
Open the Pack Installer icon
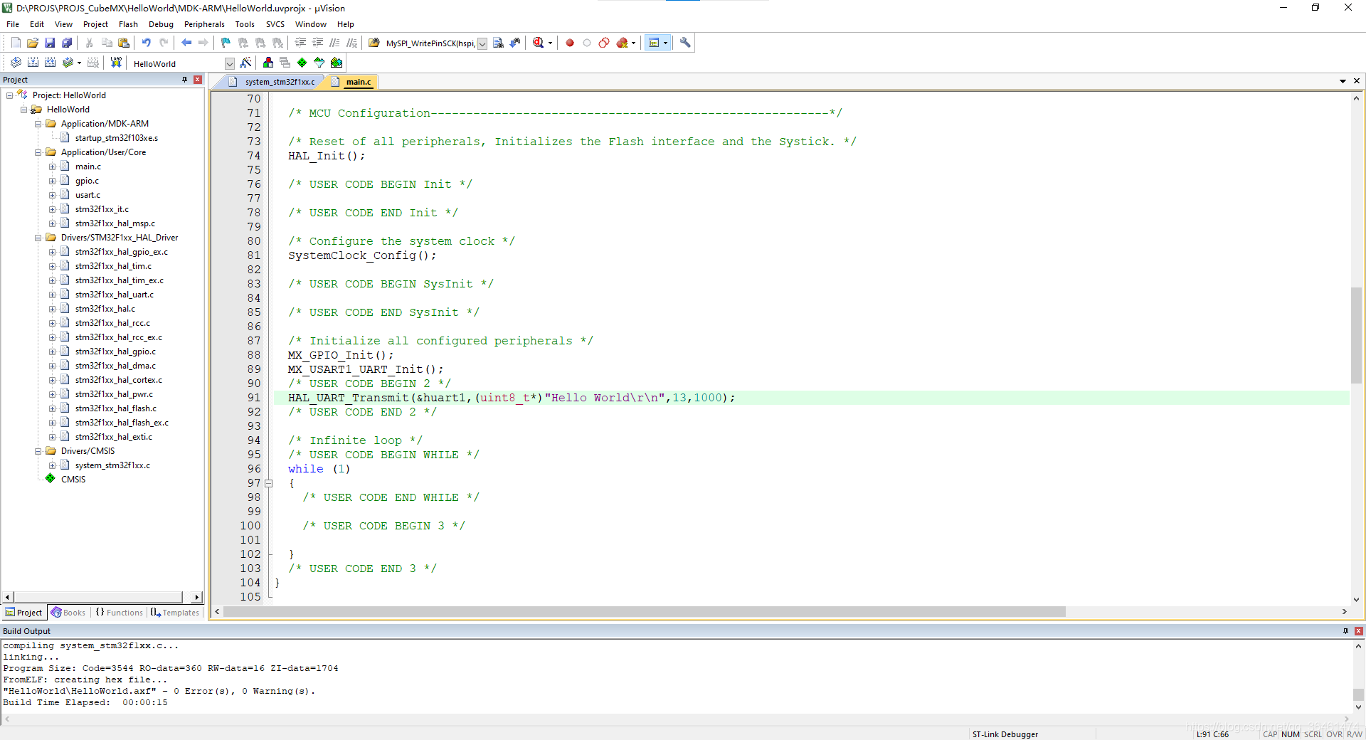337,63
